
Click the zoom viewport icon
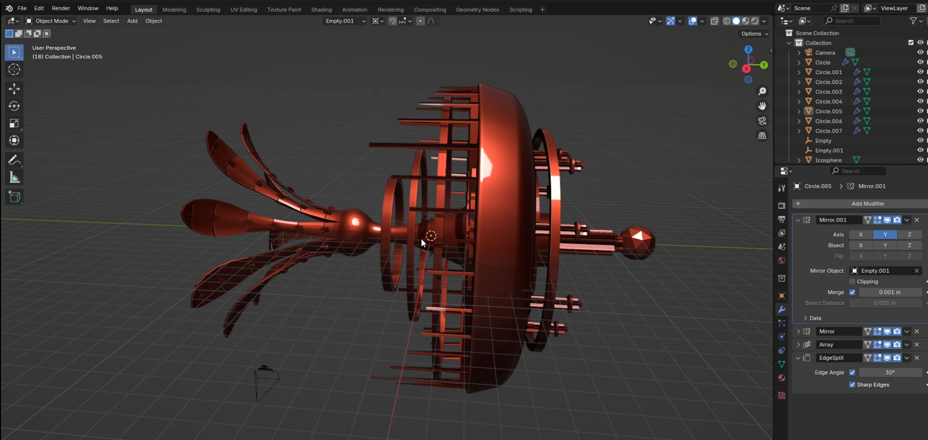[762, 91]
